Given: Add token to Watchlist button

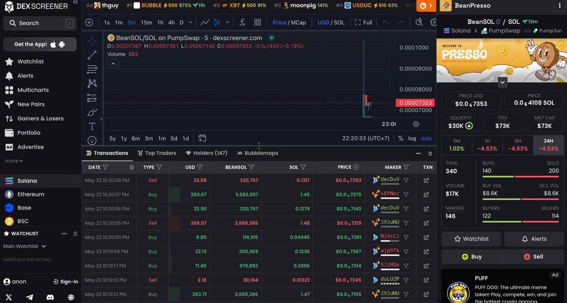Looking at the screenshot, I should (x=472, y=239).
